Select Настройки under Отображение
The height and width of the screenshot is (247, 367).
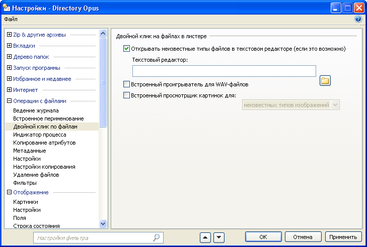(27, 210)
